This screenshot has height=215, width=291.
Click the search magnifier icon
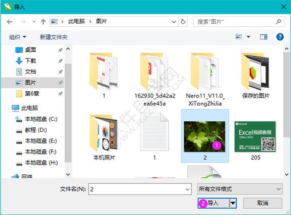(x=278, y=21)
